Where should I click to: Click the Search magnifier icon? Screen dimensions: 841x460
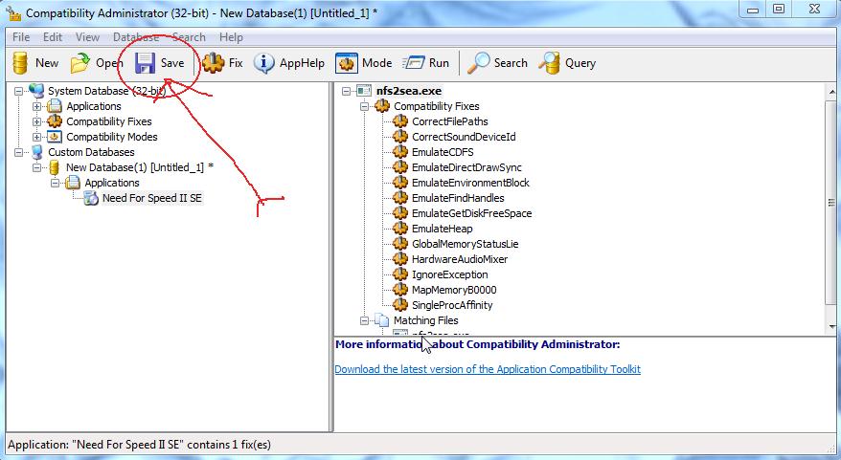coord(478,63)
